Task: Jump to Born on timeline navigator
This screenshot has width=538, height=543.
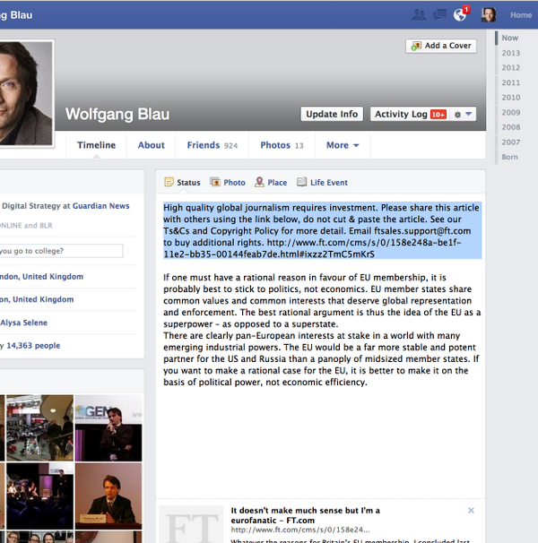Action: point(509,157)
